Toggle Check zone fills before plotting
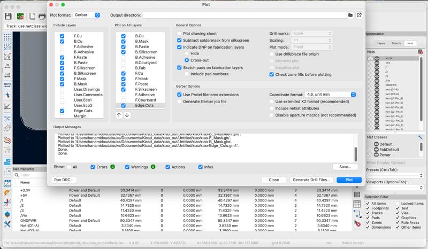Viewport: 428px width, 249px height. click(272, 74)
